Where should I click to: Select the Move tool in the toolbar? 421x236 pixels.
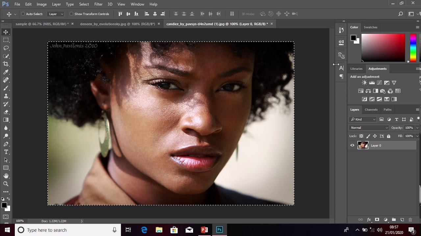point(6,32)
